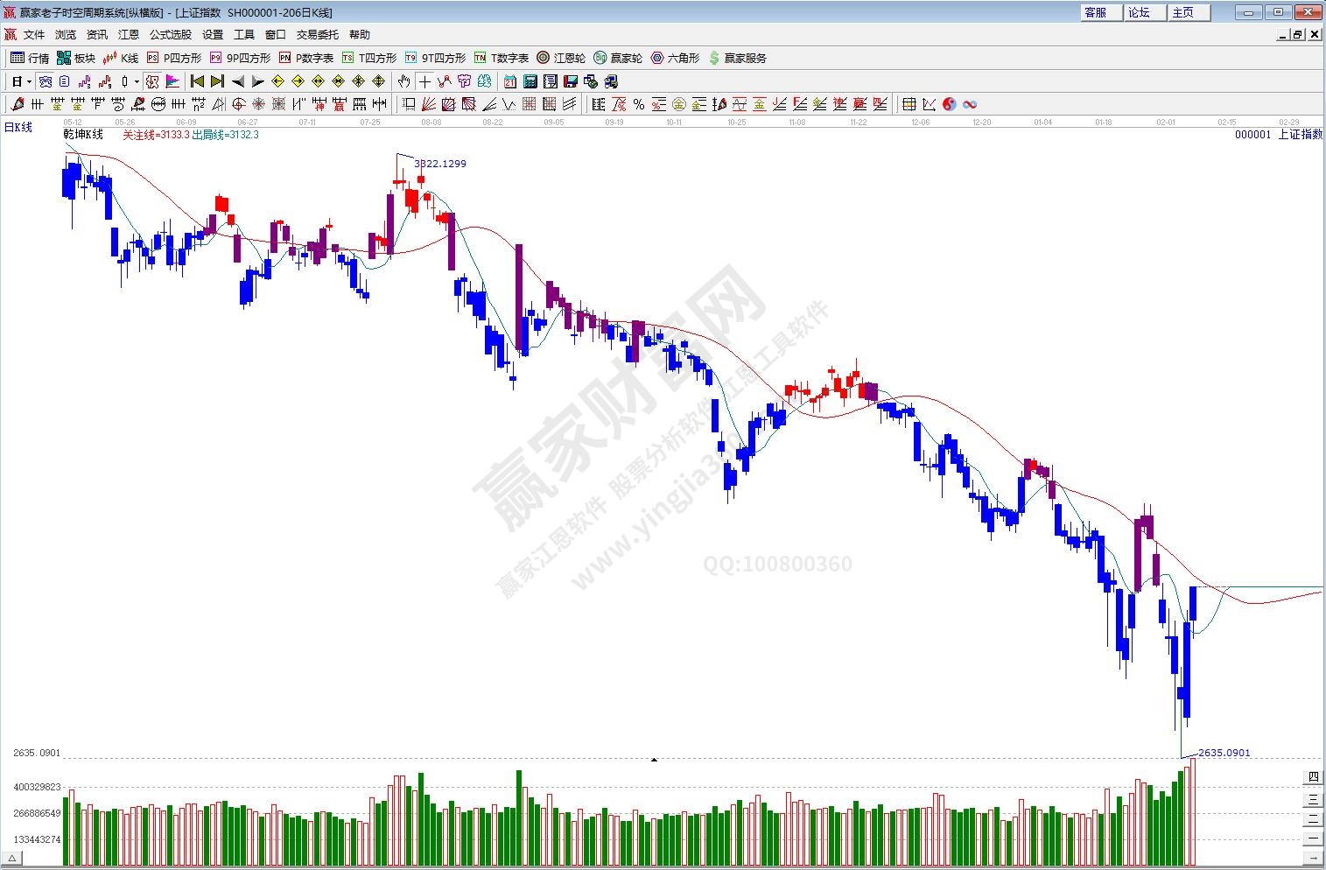Open the 浏览 menu
Viewport: 1326px width, 870px height.
66,35
